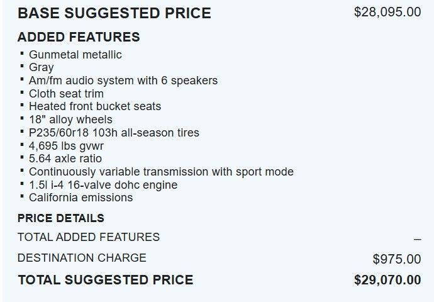Click the Destination Charge label
434x302 pixels.
[82, 258]
